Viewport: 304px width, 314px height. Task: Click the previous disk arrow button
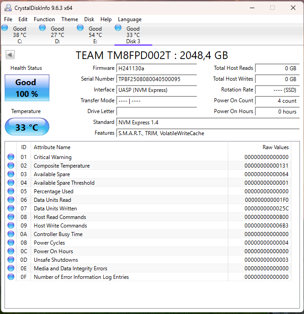click(x=10, y=55)
